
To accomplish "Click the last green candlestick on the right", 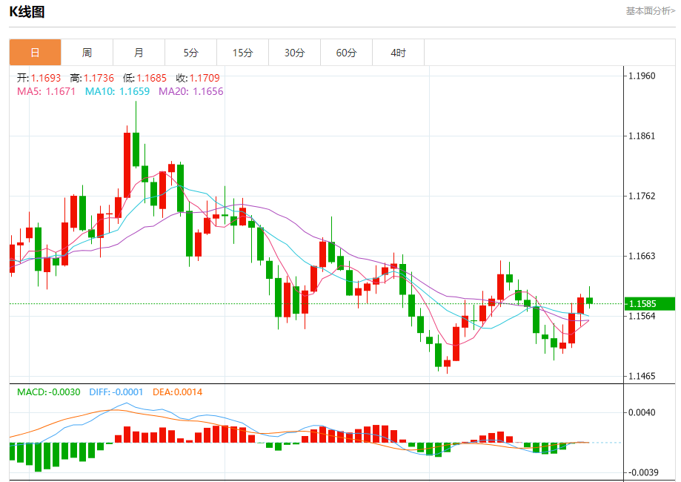I will (589, 300).
